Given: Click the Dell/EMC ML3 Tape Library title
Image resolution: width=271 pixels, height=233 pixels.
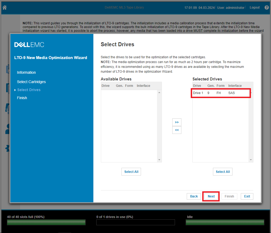Looking at the screenshot, I should pos(124,7).
